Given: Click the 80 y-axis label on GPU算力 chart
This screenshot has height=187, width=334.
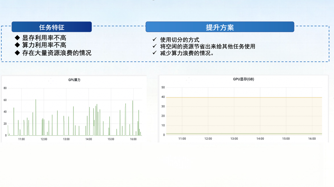Looking at the screenshot, I should tap(5, 88).
